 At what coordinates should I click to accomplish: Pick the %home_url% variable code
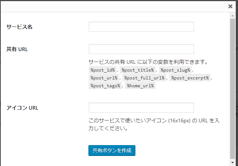[140, 86]
